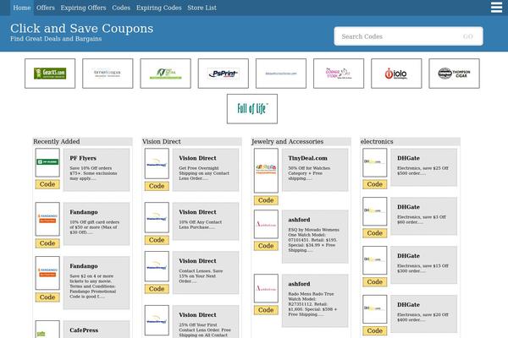Click the 'Get Free Overnight Shipping' description text
This screenshot has width=508, height=338.
[204, 173]
